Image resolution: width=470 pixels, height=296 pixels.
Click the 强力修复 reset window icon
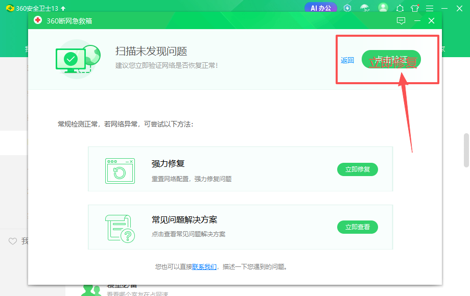pyautogui.click(x=120, y=170)
